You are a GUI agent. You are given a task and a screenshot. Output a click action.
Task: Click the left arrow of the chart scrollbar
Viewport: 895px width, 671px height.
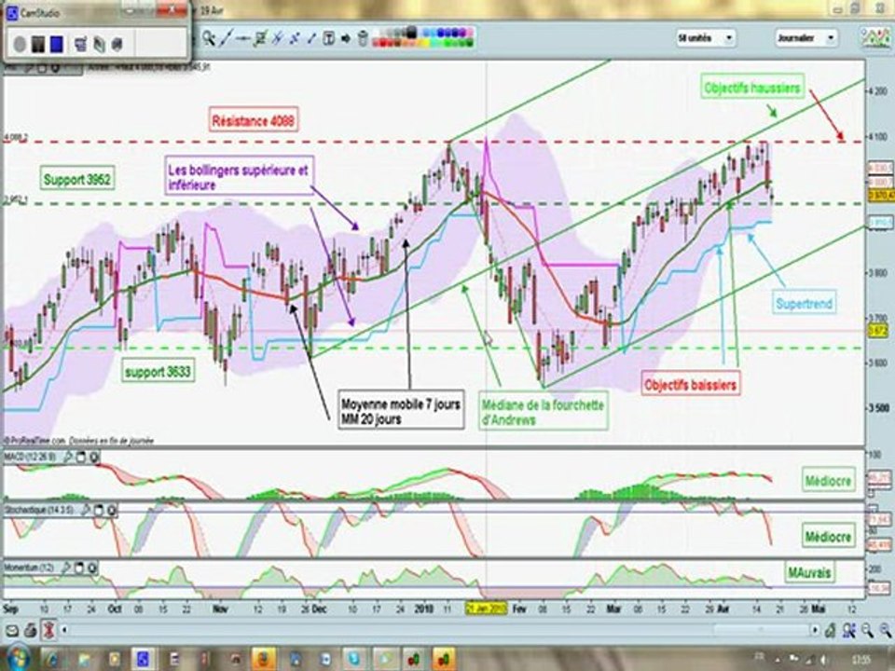[x=64, y=630]
